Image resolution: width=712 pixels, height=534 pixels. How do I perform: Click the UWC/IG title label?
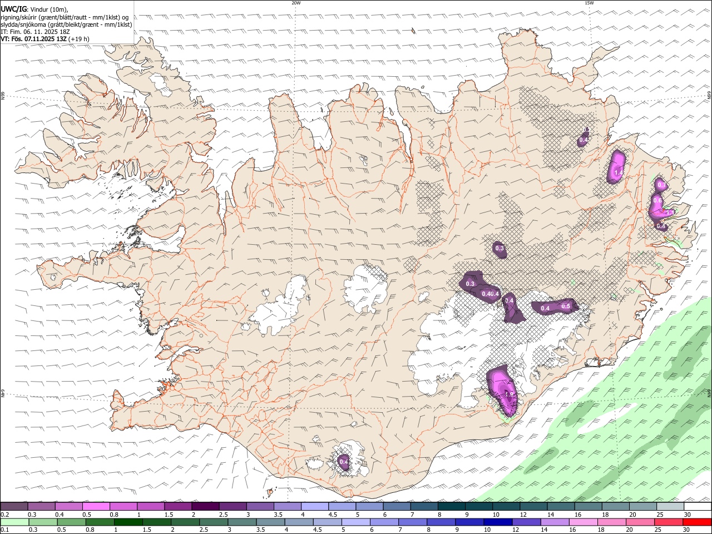(x=13, y=9)
